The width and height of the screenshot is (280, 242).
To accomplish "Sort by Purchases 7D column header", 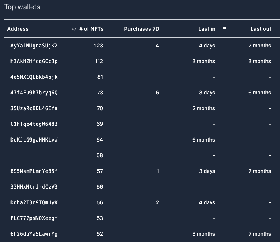I will coord(141,29).
